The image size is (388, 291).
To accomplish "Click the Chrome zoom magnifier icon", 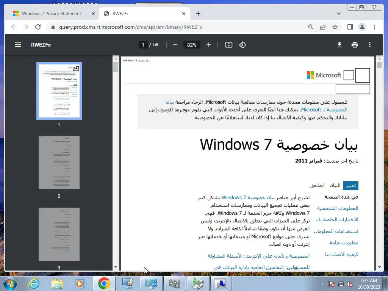I will (x=311, y=27).
